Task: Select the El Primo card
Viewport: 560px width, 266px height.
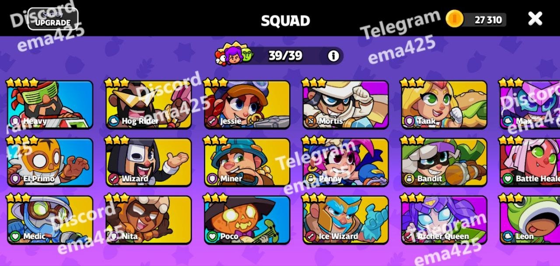Action: [x=50, y=162]
